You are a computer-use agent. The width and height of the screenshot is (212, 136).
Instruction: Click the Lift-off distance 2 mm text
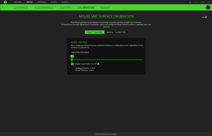pyautogui.click(x=84, y=70)
